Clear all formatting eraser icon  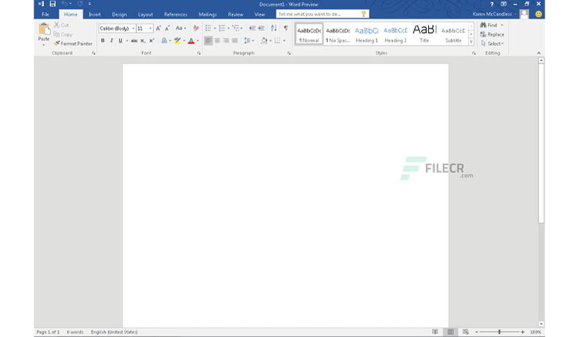point(196,29)
